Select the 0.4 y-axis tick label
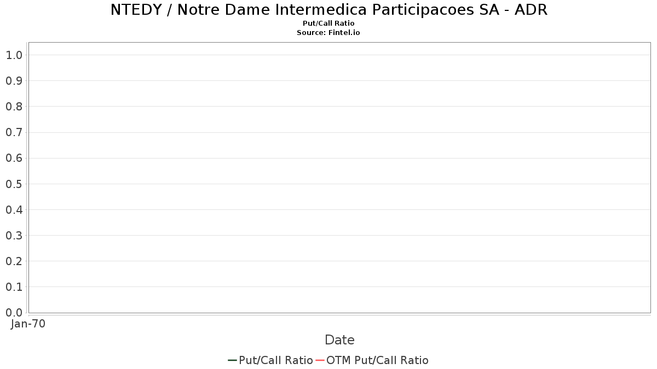The image size is (657, 369). pyautogui.click(x=14, y=210)
